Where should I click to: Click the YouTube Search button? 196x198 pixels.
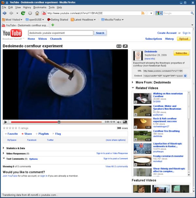100,33
